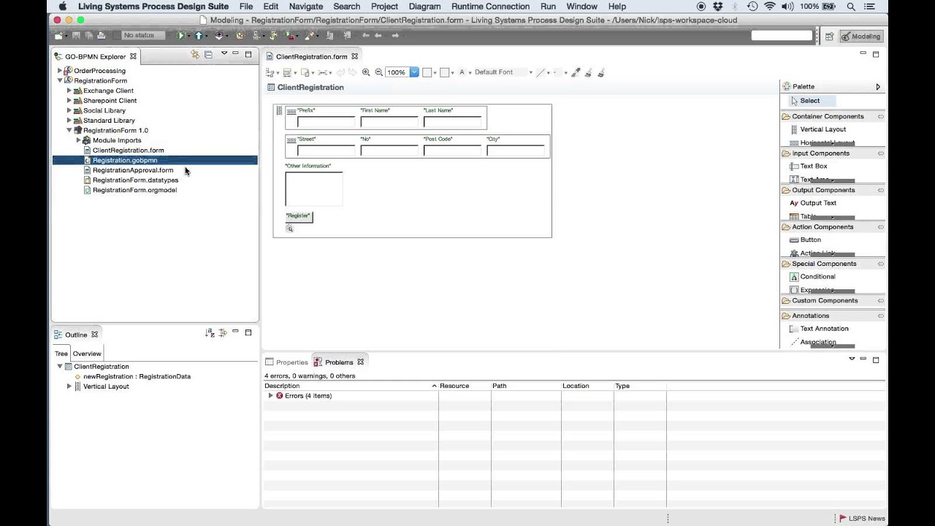
Task: Collapse the Palette with the arrow
Action: (878, 87)
